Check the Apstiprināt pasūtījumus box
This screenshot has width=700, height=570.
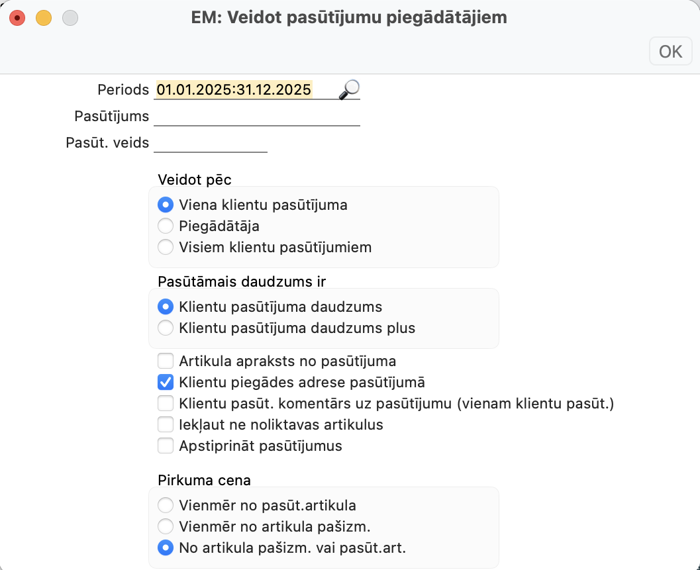click(166, 446)
